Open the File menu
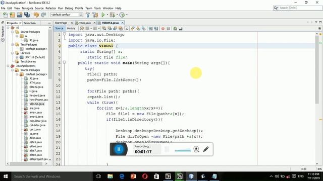323x181 pixels. coord(3,8)
